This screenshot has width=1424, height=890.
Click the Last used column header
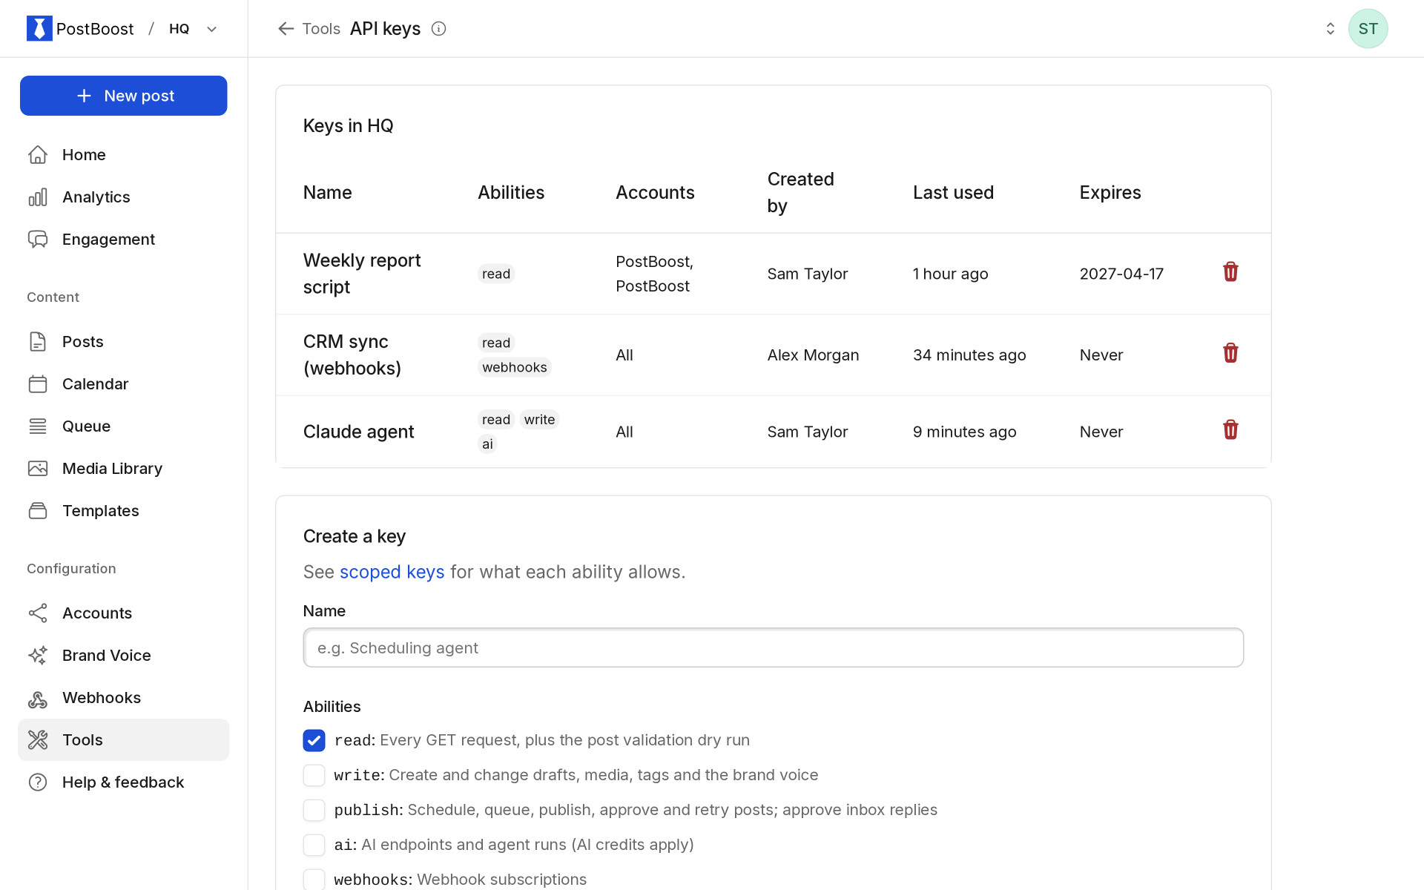point(953,192)
